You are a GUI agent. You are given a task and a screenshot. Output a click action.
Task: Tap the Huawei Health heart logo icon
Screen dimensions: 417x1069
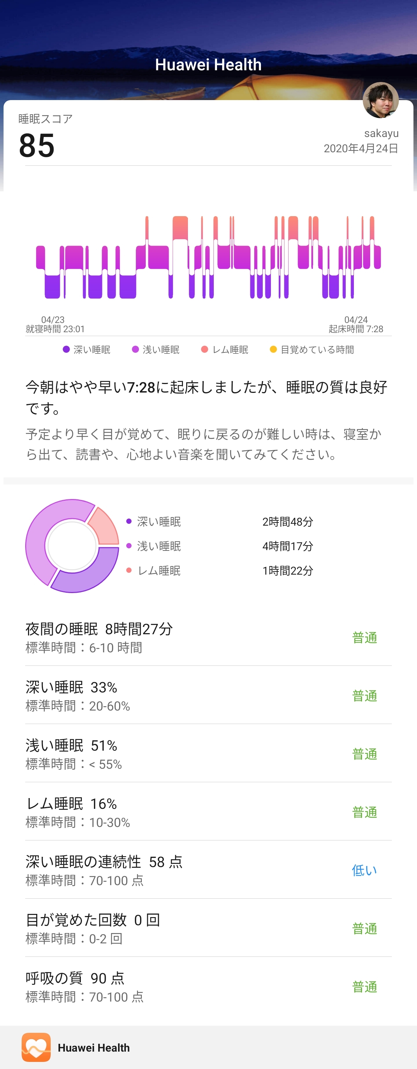click(x=36, y=1047)
